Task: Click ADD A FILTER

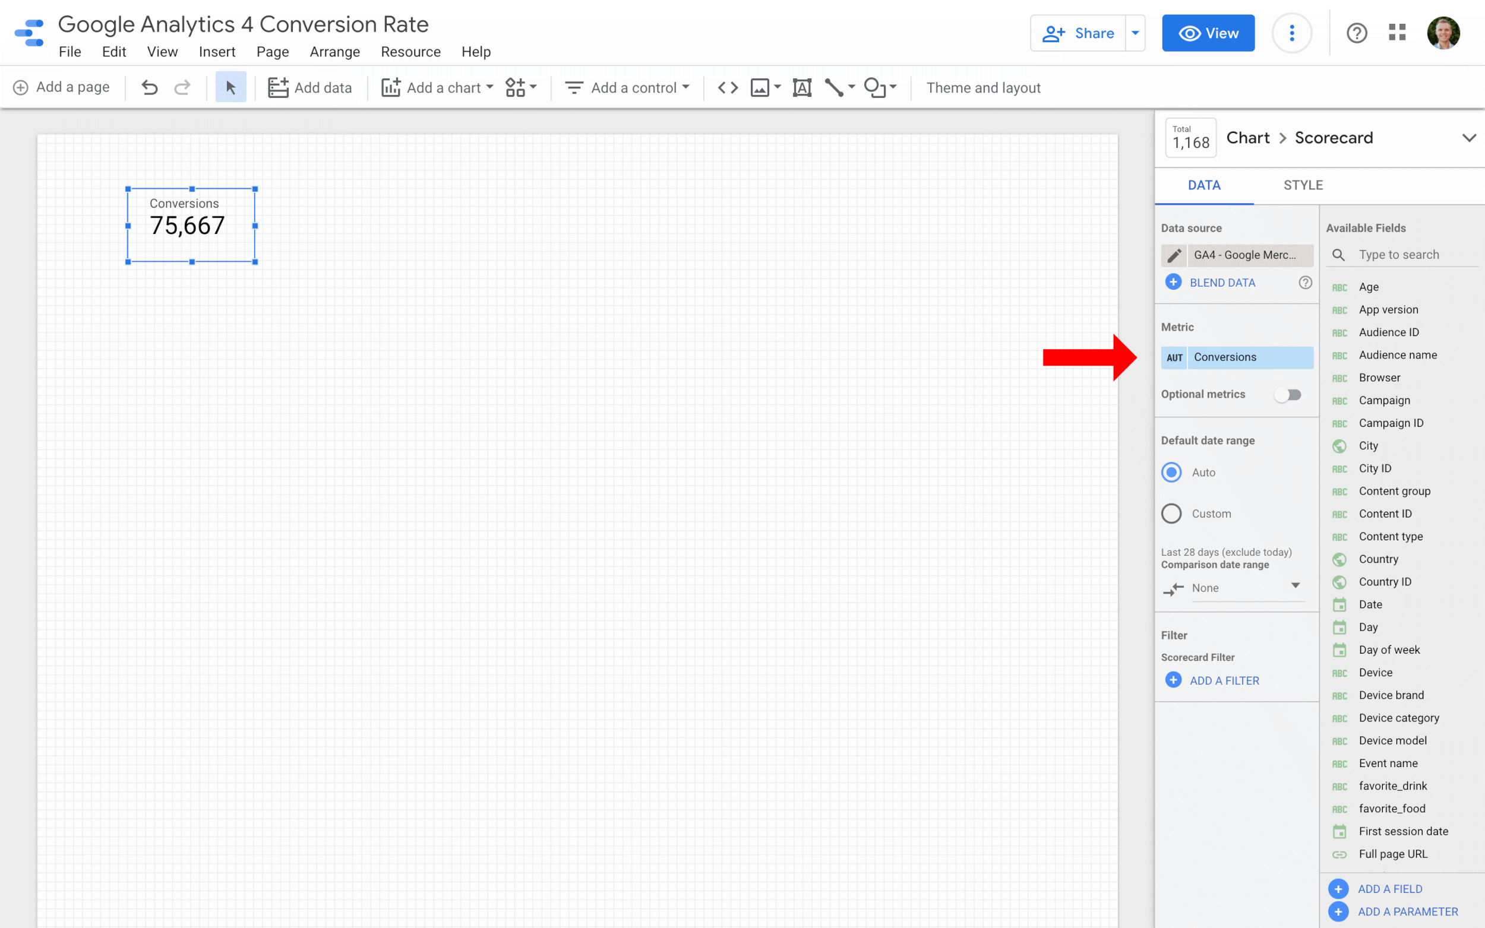Action: (1224, 680)
